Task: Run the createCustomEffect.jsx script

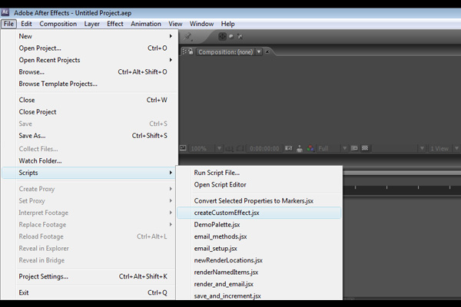Action: [259, 213]
